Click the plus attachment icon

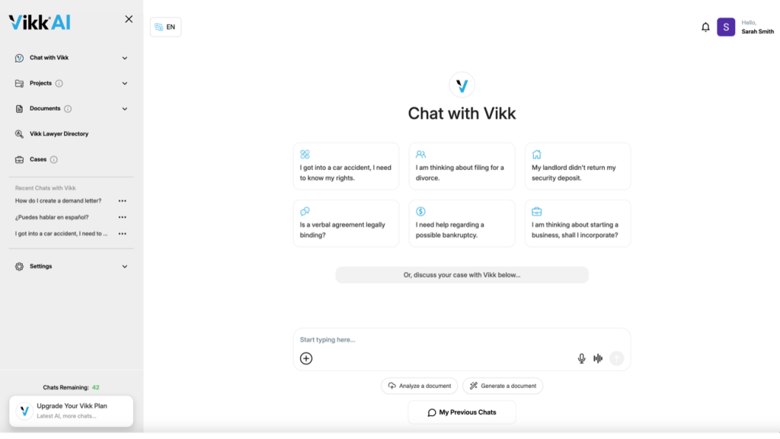306,358
